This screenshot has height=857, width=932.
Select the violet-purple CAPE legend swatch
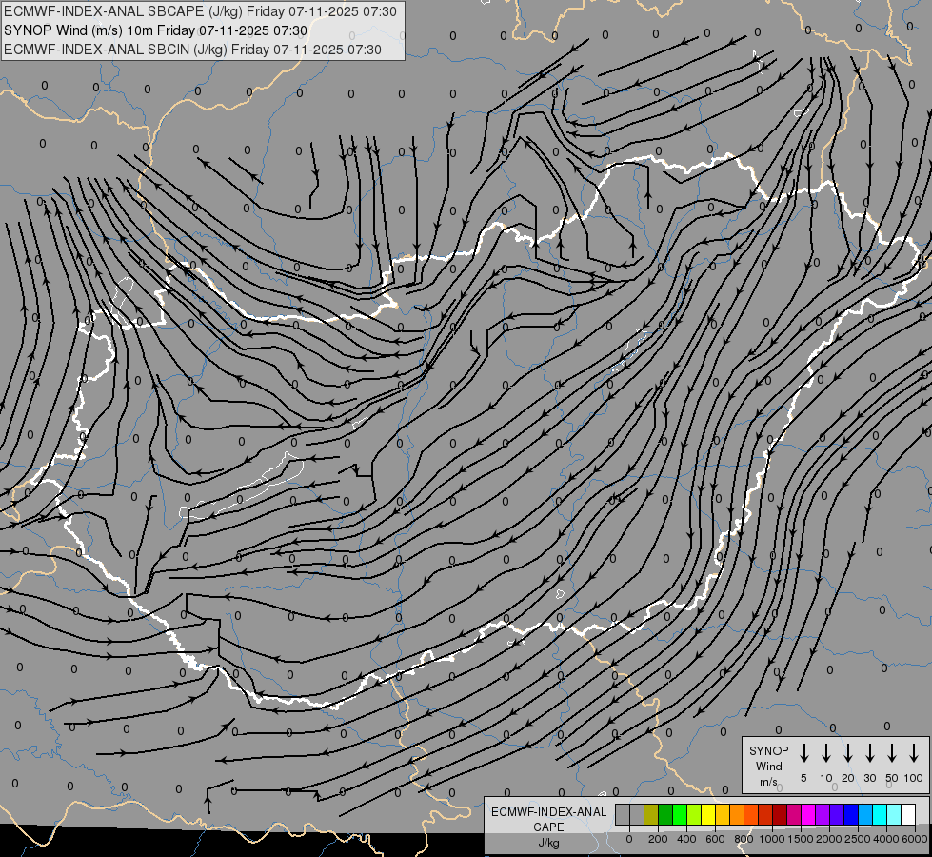(823, 814)
